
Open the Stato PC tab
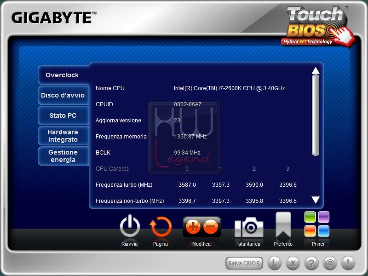pyautogui.click(x=63, y=115)
